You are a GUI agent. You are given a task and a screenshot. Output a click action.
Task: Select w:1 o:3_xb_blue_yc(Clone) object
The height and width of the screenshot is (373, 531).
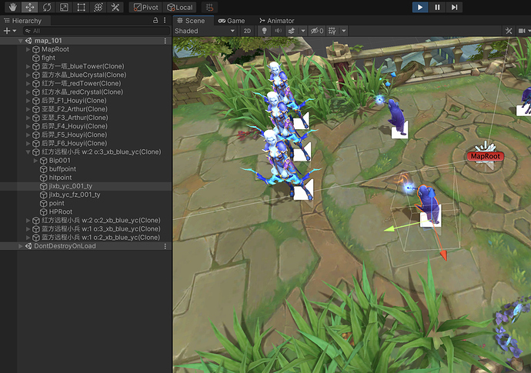pyautogui.click(x=101, y=229)
